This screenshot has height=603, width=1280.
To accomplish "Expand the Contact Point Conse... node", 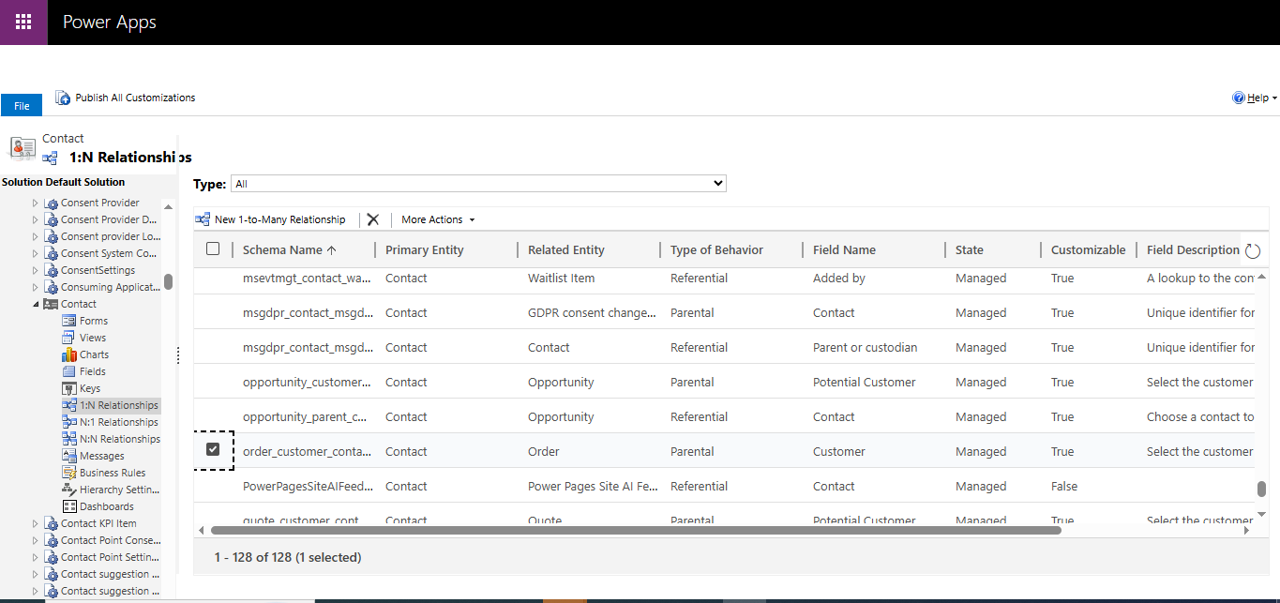I will coord(37,540).
